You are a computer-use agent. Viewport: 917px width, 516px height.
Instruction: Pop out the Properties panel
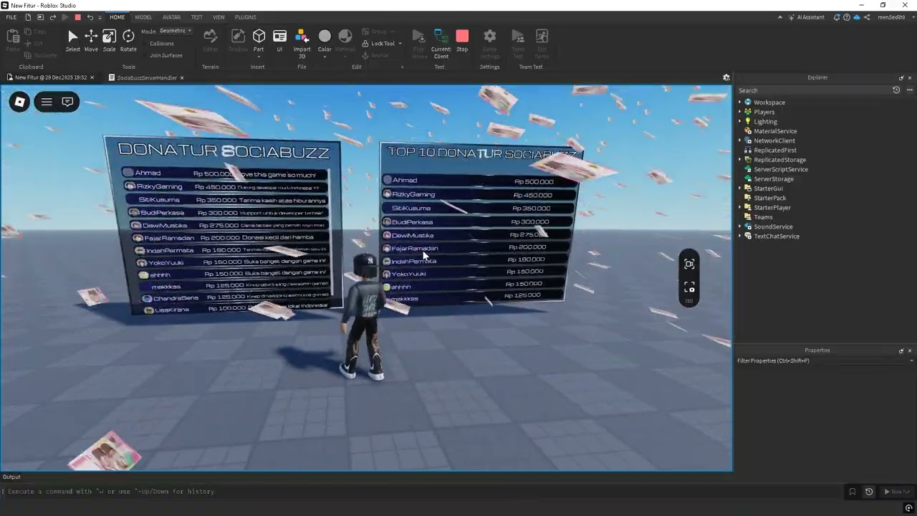(901, 350)
